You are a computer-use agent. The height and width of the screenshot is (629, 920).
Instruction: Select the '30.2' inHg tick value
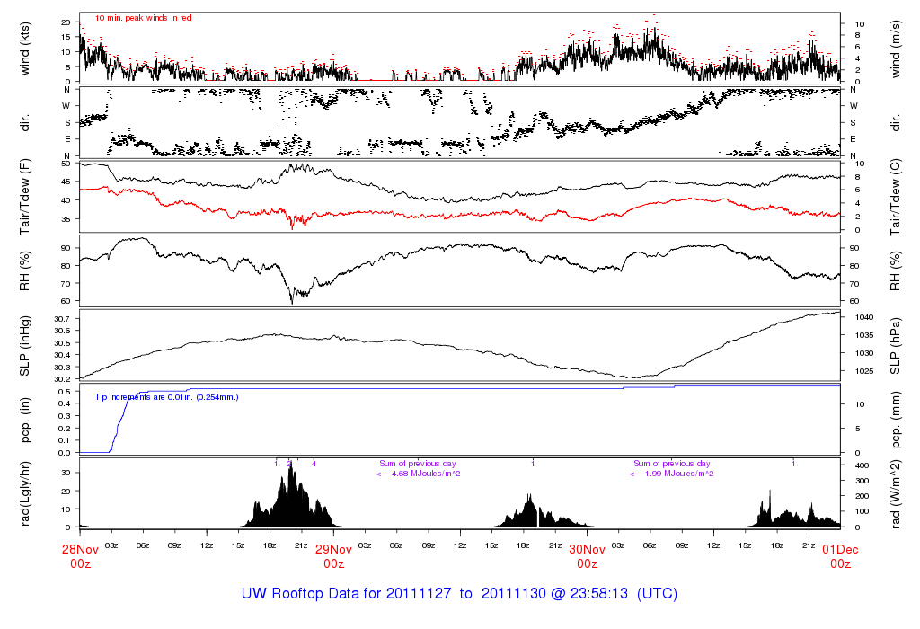tap(62, 379)
